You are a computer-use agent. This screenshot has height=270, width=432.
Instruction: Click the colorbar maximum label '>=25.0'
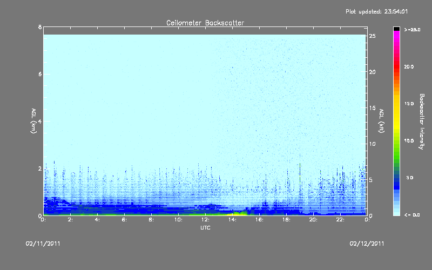click(412, 30)
